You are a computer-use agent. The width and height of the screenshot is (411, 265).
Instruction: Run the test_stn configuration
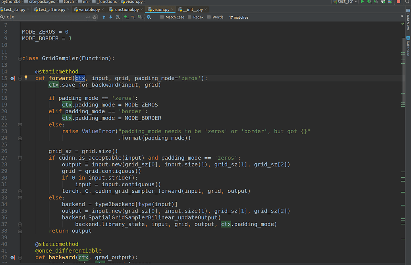[x=362, y=2]
